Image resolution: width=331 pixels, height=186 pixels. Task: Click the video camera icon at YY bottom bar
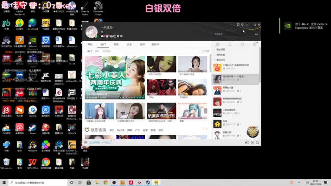[247, 143]
